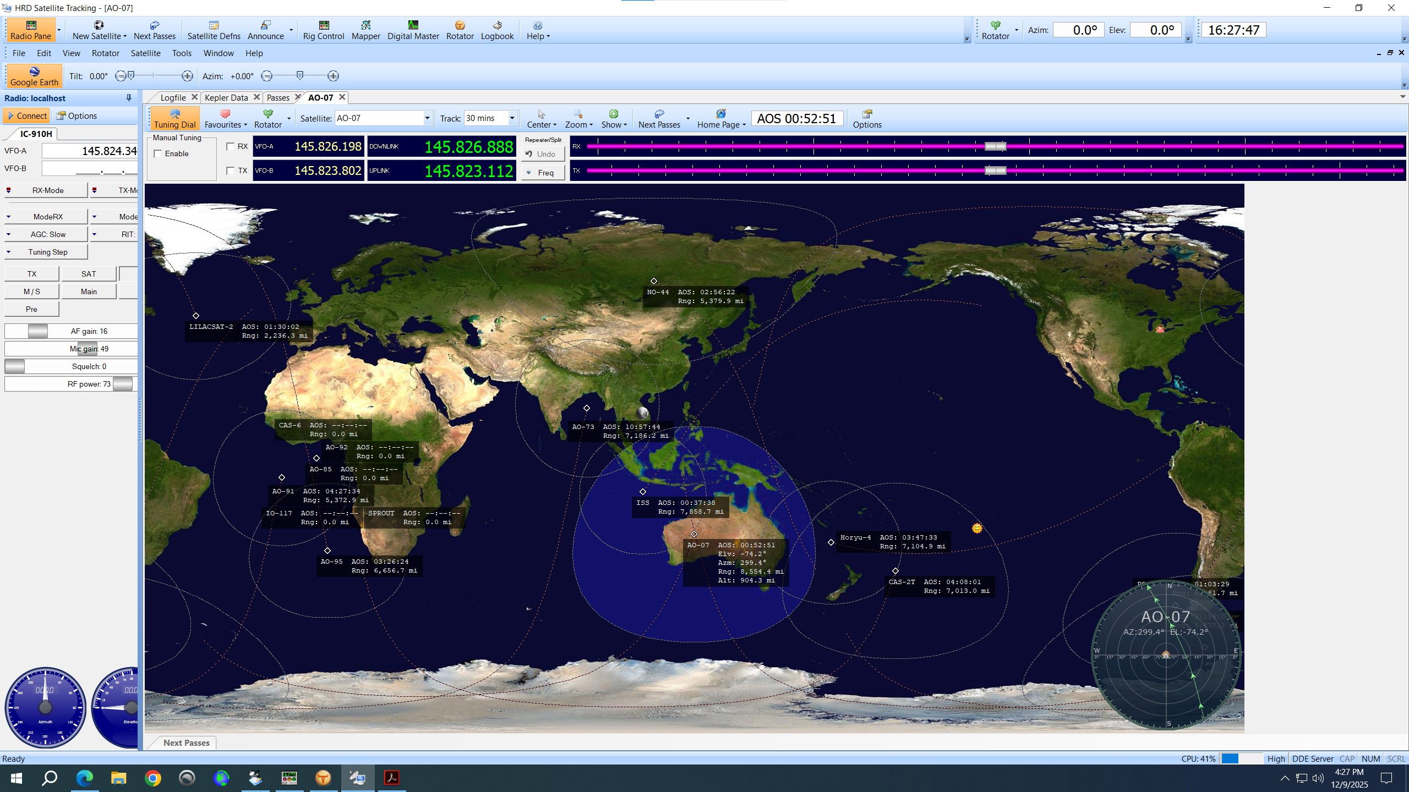Check the RX checkbox beside VFO-A
Image resolution: width=1409 pixels, height=792 pixels.
[231, 146]
